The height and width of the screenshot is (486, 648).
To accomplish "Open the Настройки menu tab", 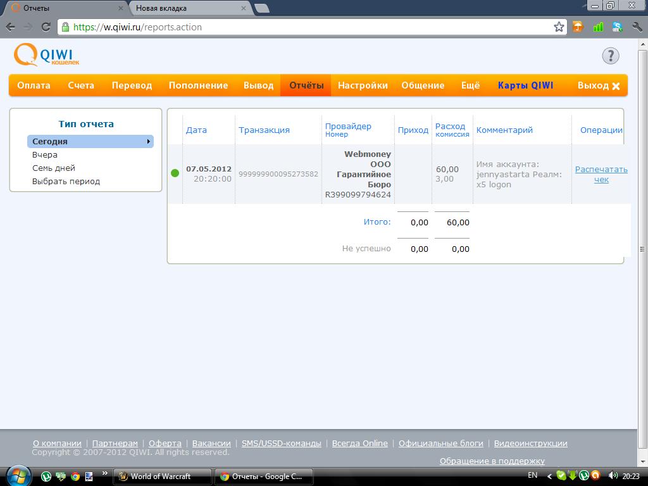I will coord(363,85).
